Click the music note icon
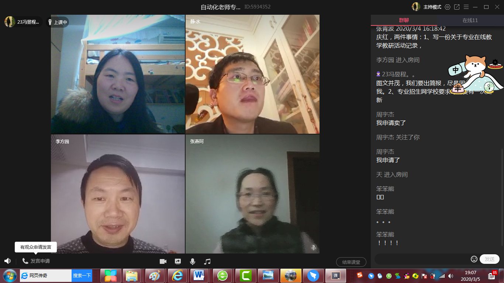This screenshot has height=283, width=504. (207, 261)
